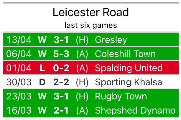Viewport: 181px width, 120px height.
Task: Open the 5-3 score against Coleshill Town
Action: coord(61,54)
